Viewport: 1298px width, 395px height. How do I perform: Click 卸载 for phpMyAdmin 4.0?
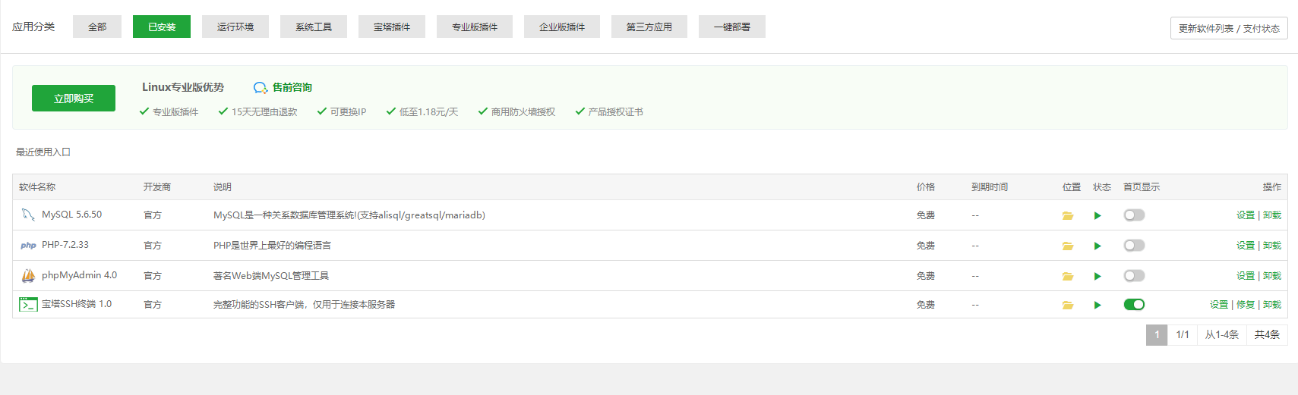pyautogui.click(x=1272, y=276)
